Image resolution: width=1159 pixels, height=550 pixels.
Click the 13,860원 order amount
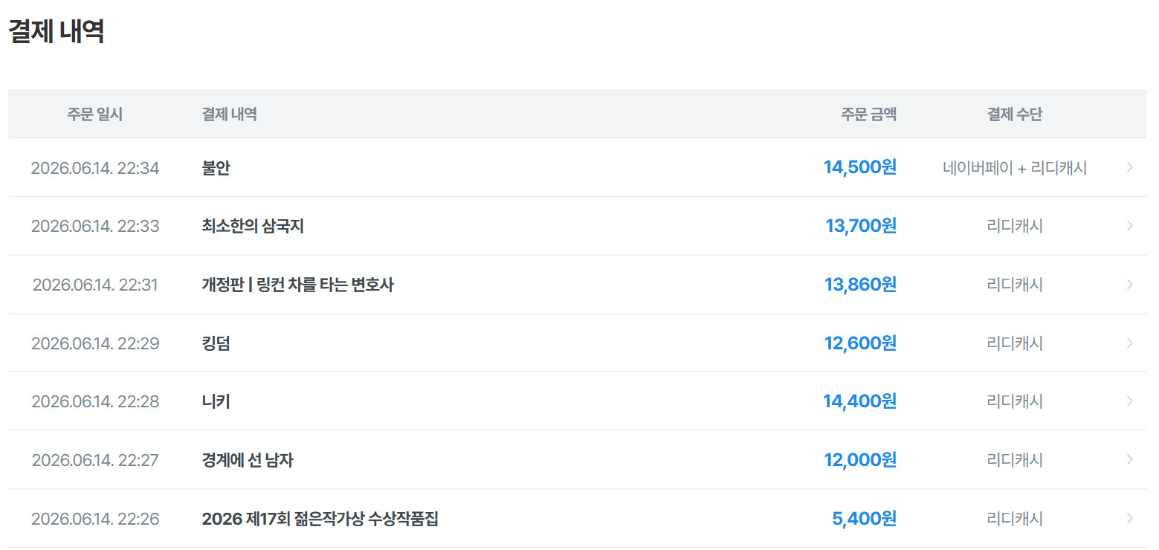point(860,285)
